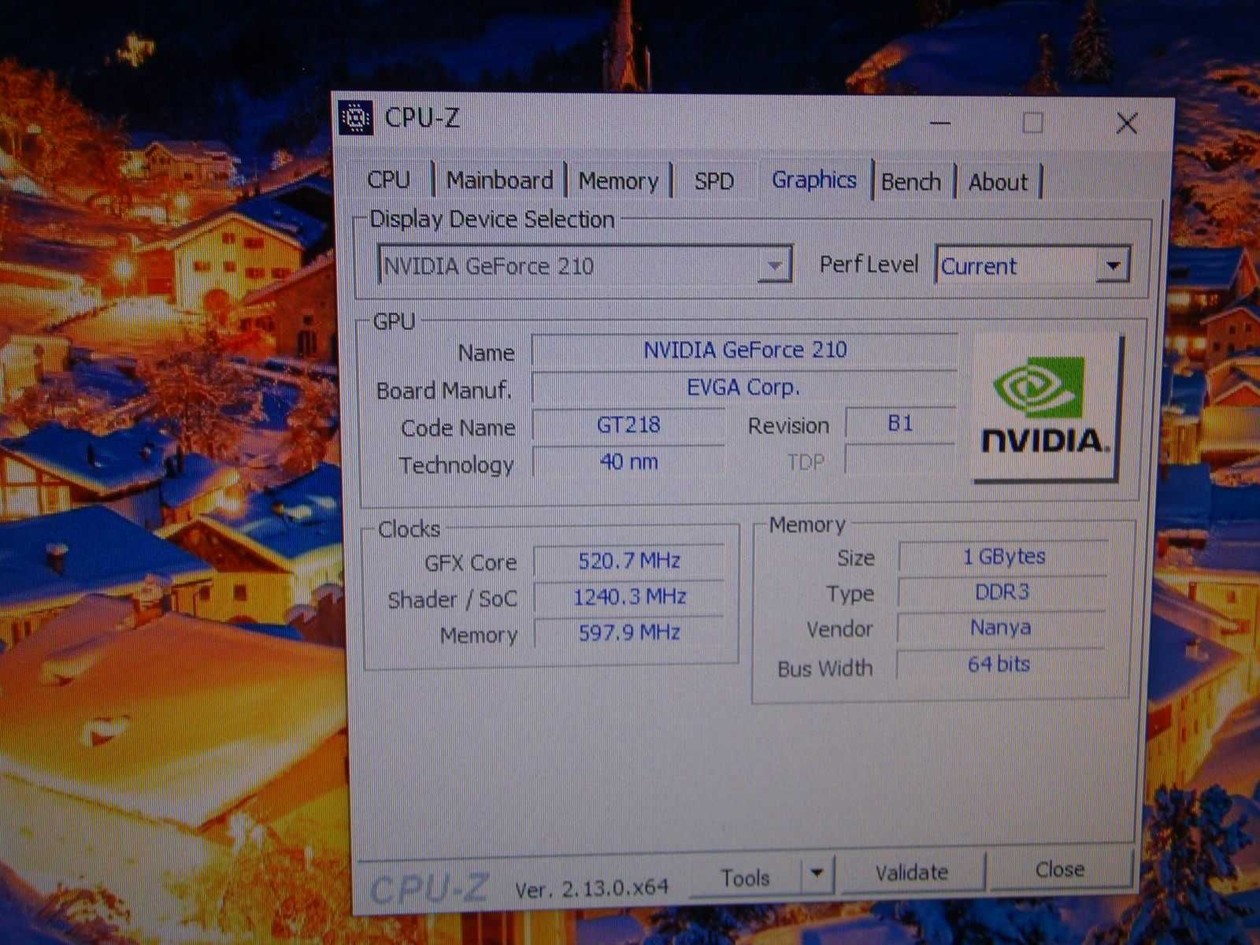Open the SPD tab
The image size is (1260, 945).
[714, 181]
